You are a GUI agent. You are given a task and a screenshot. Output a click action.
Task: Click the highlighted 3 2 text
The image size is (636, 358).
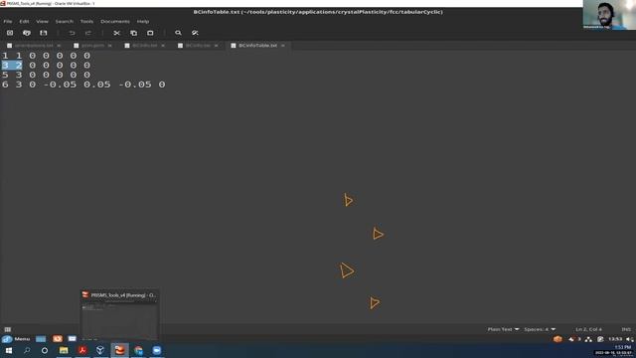[x=12, y=65]
